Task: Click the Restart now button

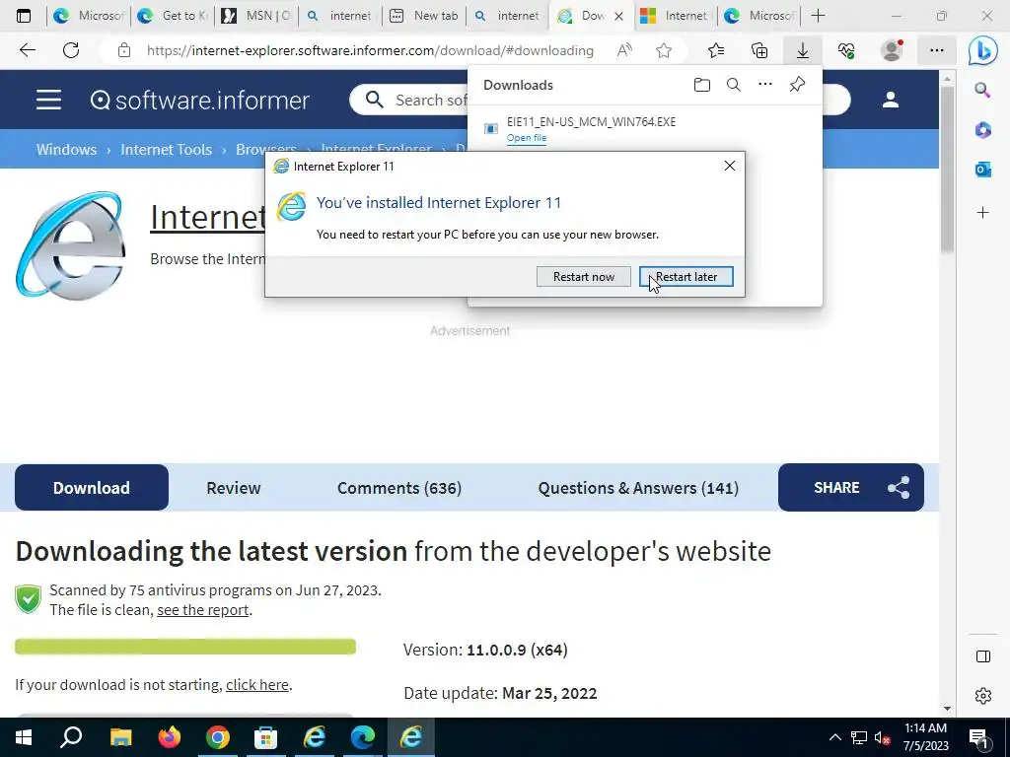Action: (x=583, y=277)
